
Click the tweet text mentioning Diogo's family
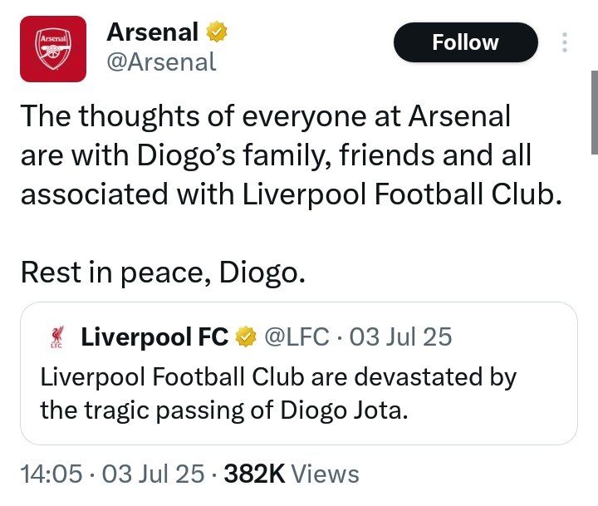[x=274, y=155]
